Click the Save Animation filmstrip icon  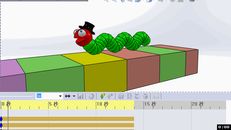[80, 96]
